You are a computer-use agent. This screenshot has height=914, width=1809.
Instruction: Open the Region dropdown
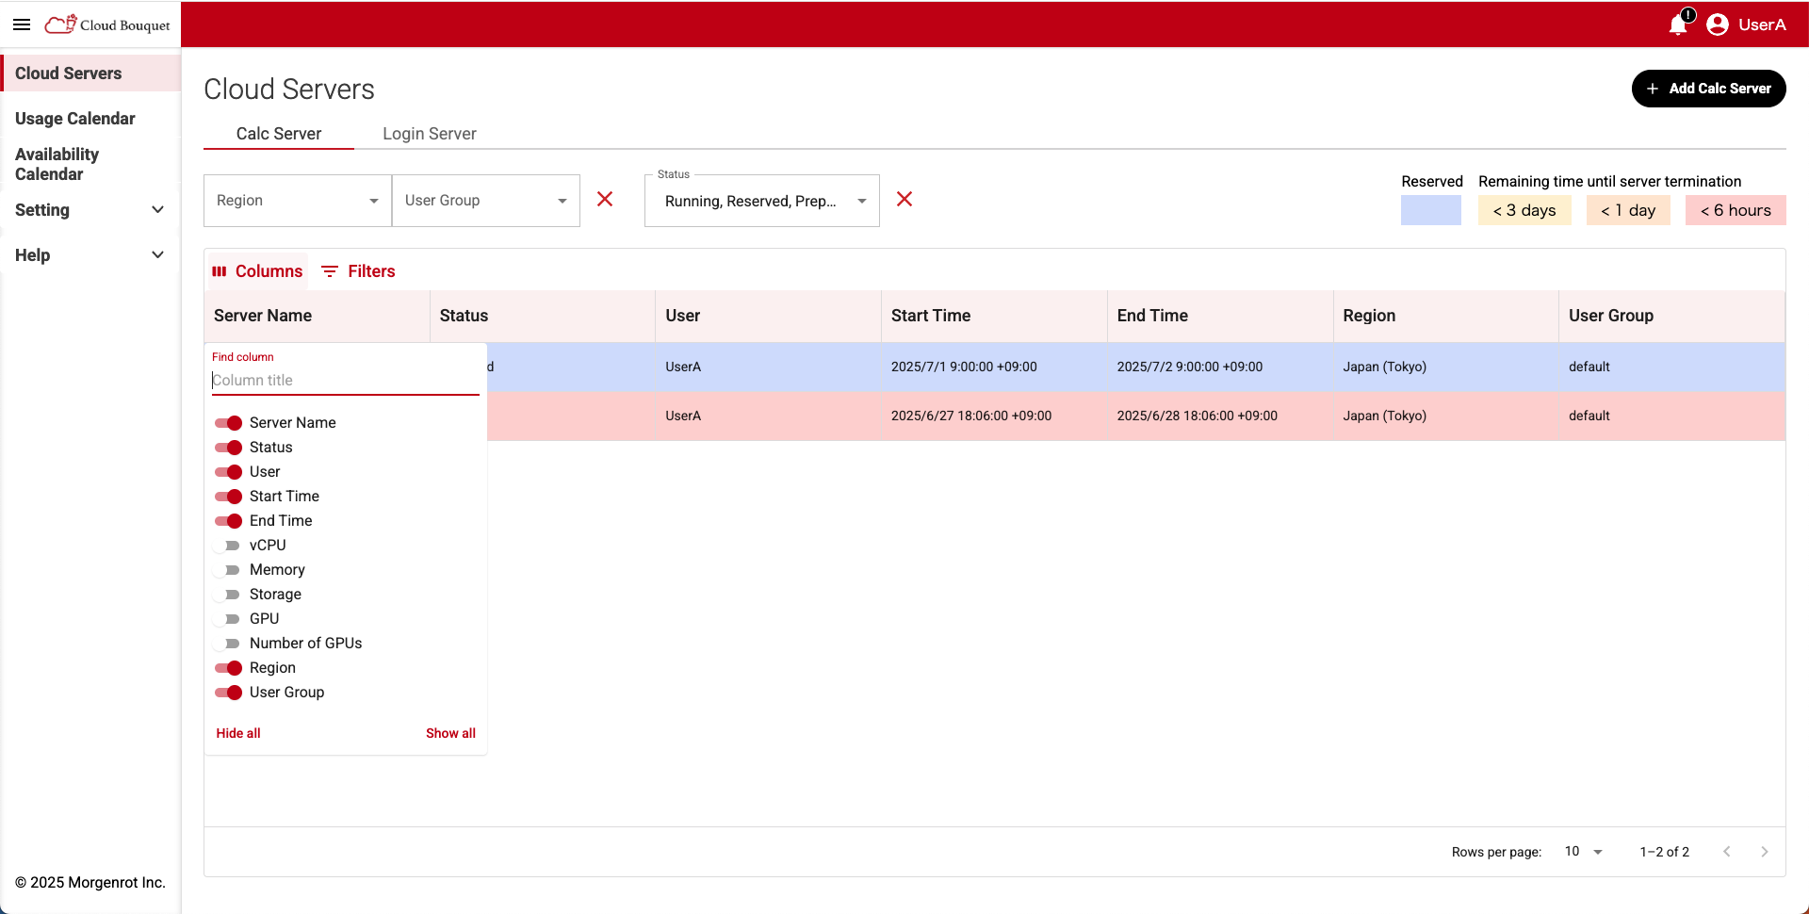[297, 201]
